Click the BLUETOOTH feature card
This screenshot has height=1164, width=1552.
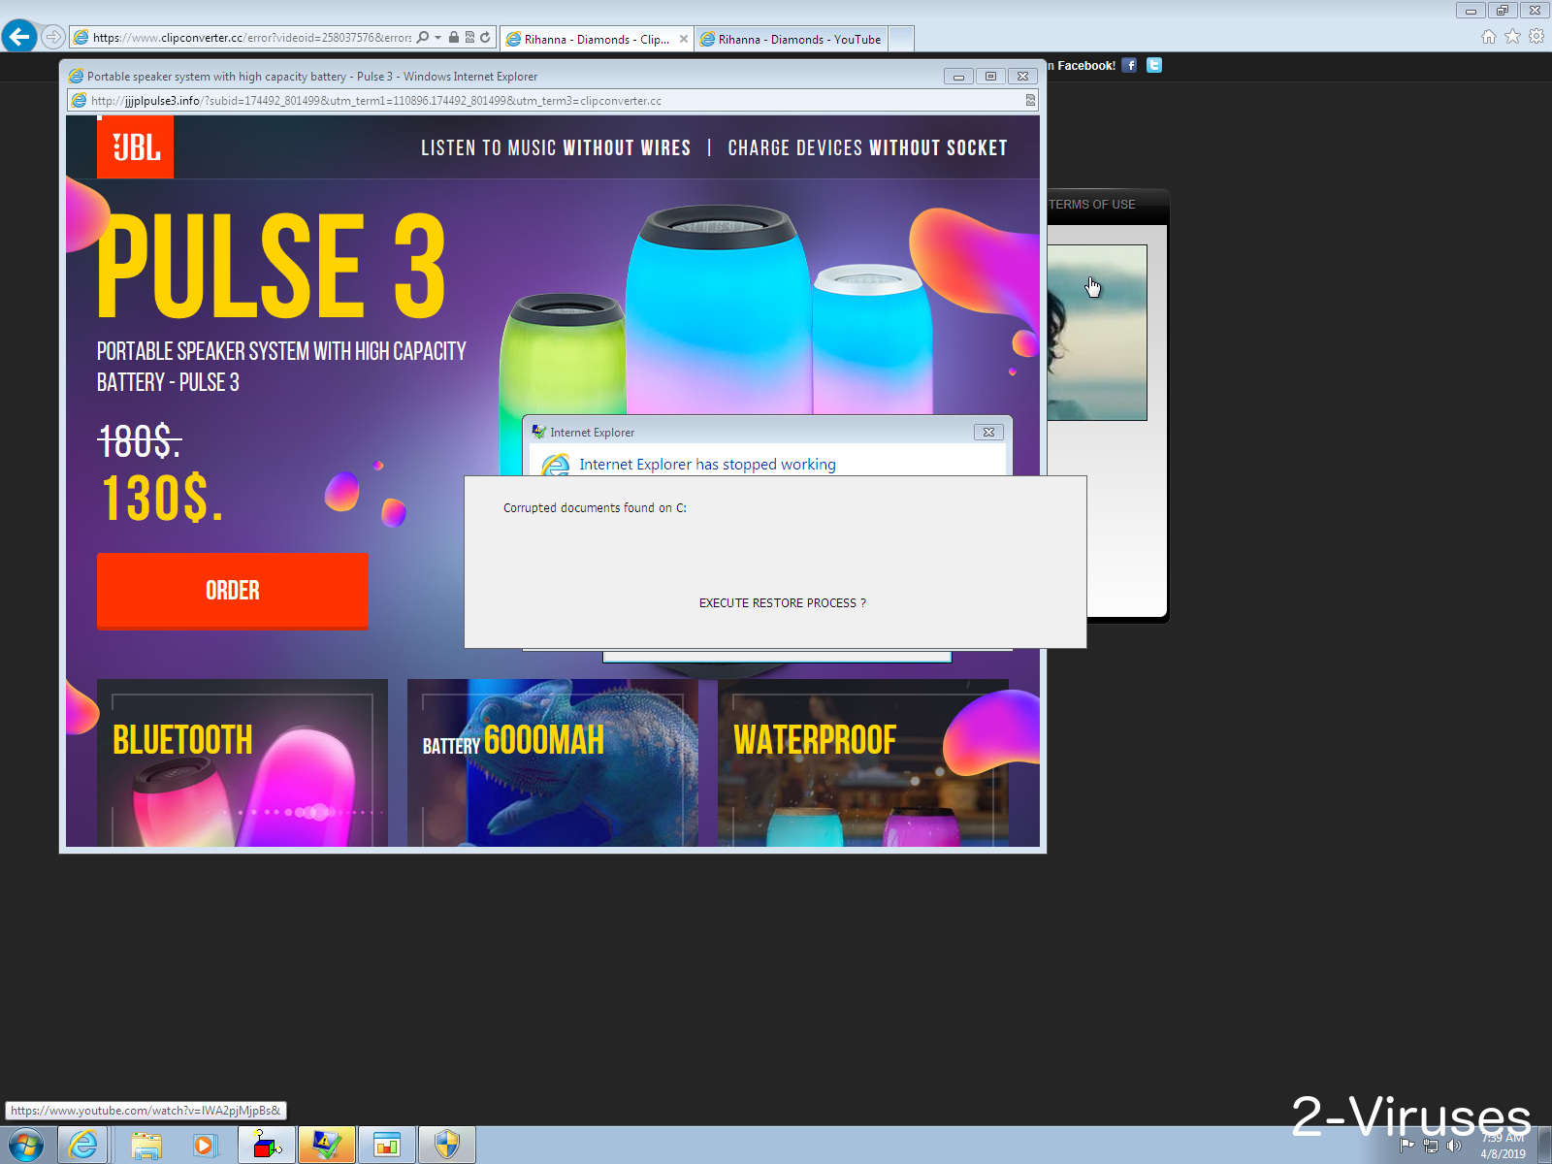coord(242,762)
